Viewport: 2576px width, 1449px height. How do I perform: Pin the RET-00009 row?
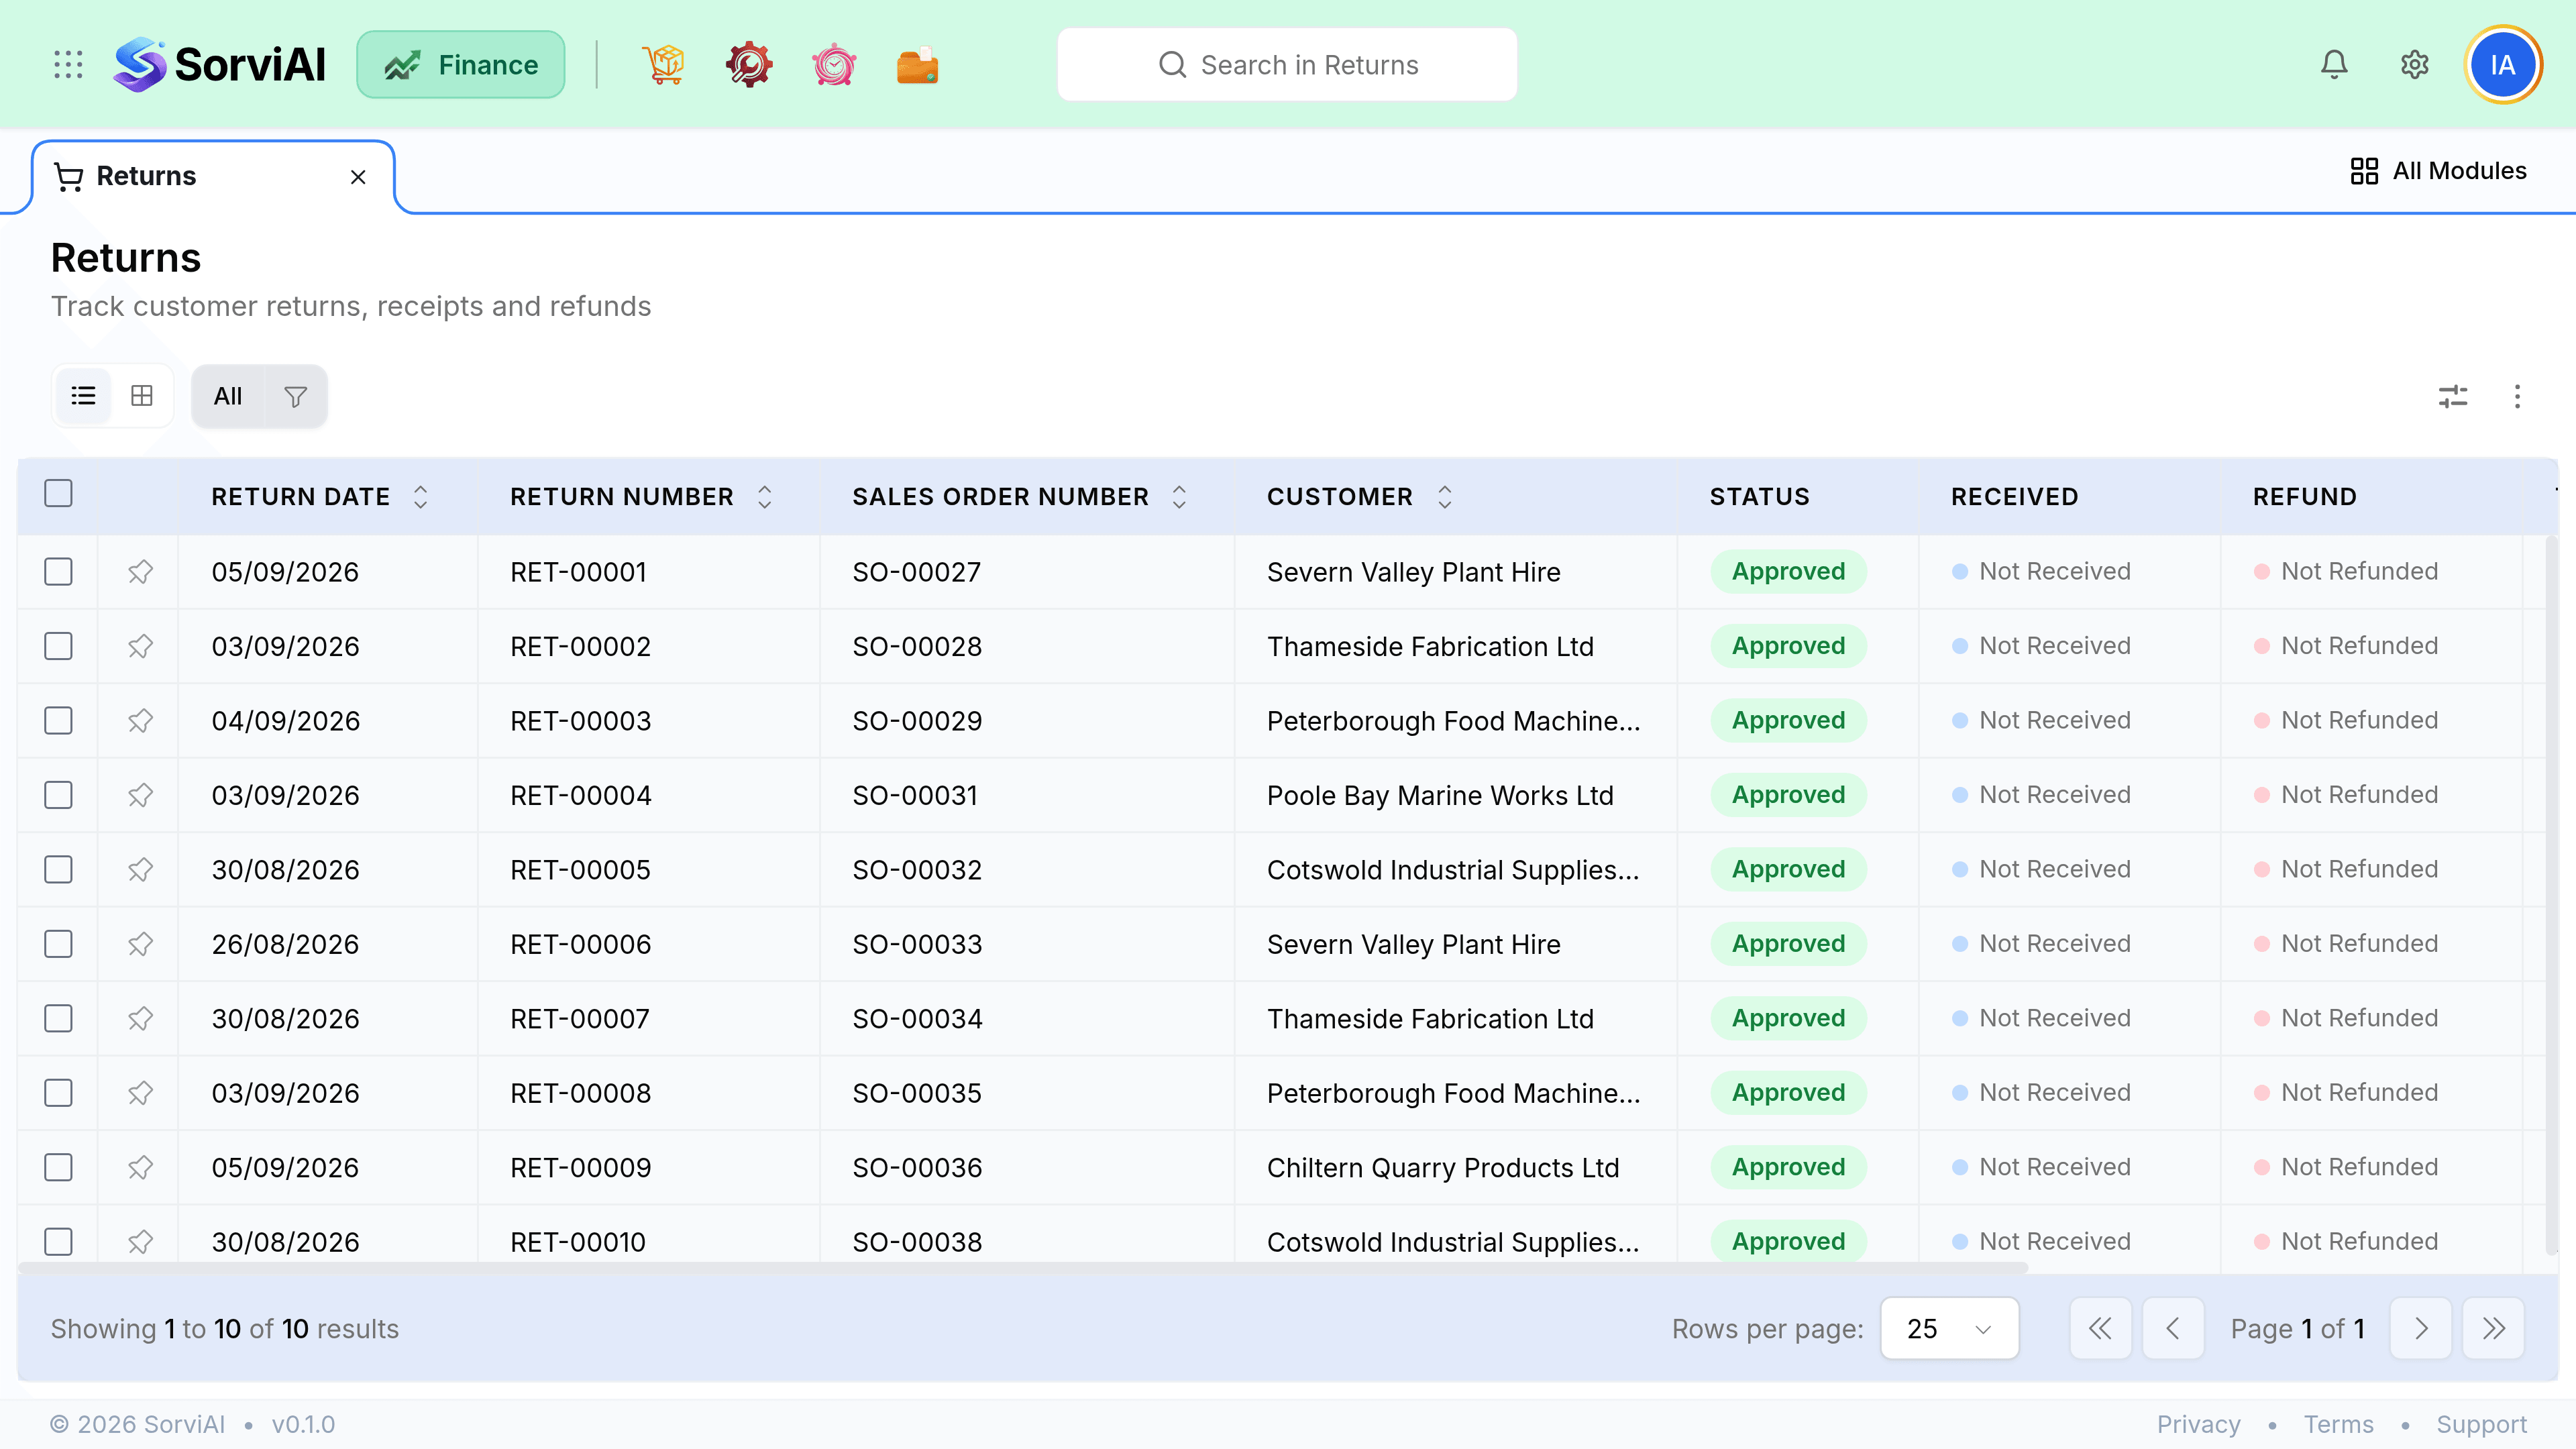(x=140, y=1168)
